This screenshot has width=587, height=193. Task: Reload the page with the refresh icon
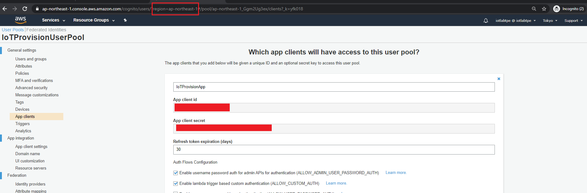coord(25,9)
